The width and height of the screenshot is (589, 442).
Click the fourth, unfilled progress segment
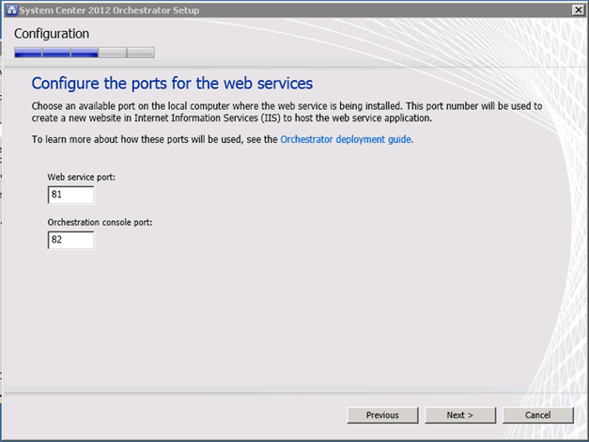pyautogui.click(x=113, y=53)
